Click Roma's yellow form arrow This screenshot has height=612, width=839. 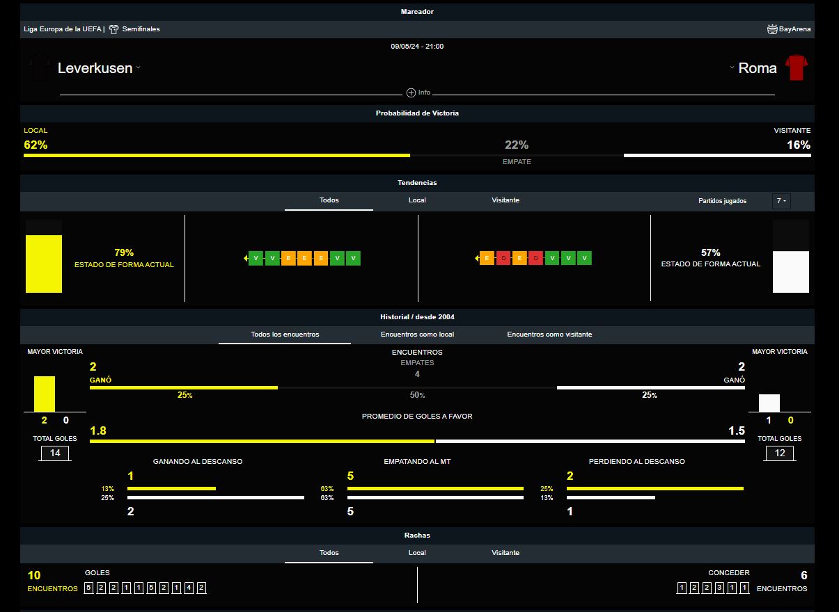477,259
